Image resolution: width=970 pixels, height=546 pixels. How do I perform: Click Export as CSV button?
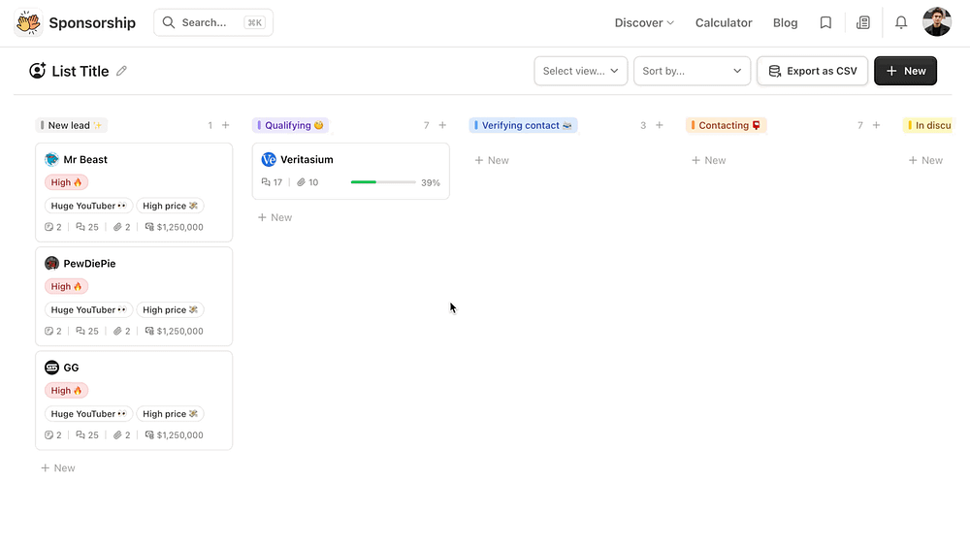(x=812, y=71)
